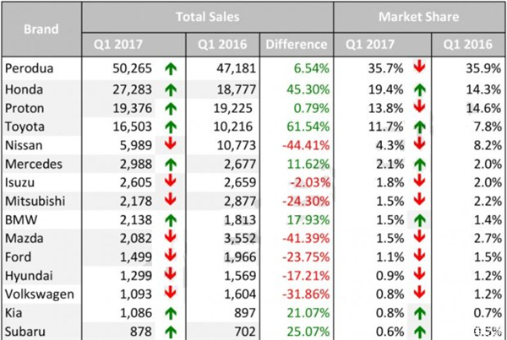This screenshot has width=507, height=340.
Task: Click the red arrow beside Isuzu's 2,605 sales
Action: click(x=171, y=181)
